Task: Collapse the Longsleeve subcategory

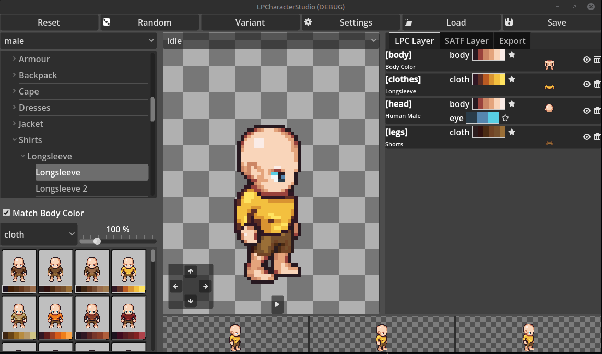Action: [22, 156]
